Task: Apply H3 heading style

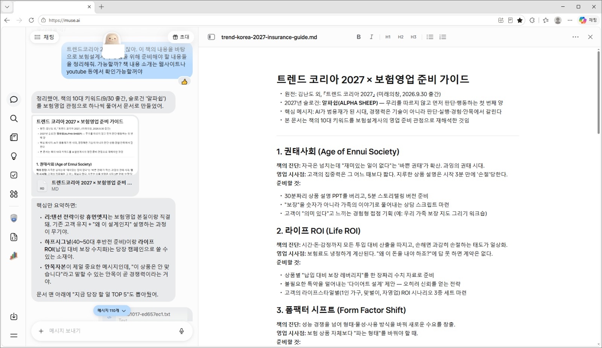Action: tap(413, 37)
